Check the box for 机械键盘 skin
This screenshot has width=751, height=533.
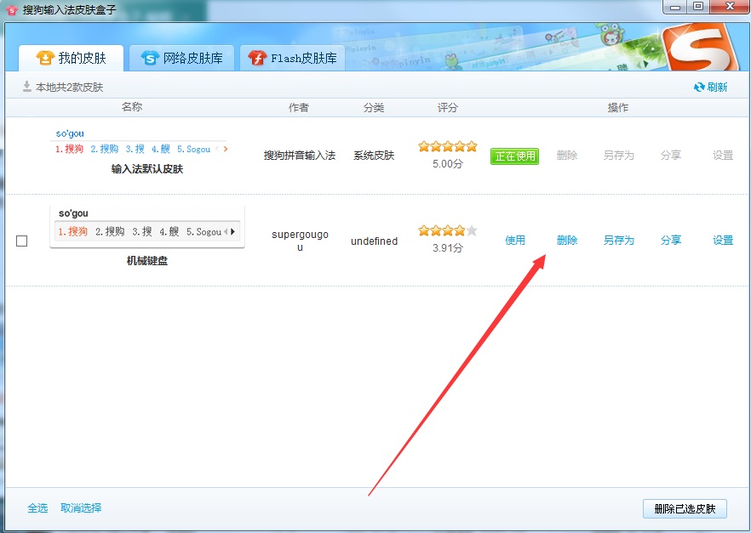tap(22, 241)
